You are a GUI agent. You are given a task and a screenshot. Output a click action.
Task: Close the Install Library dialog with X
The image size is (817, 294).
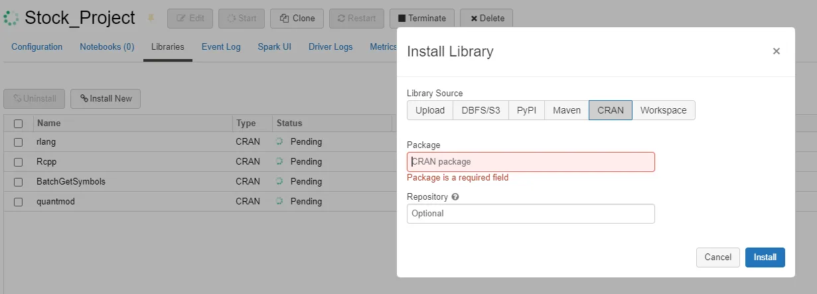tap(776, 51)
